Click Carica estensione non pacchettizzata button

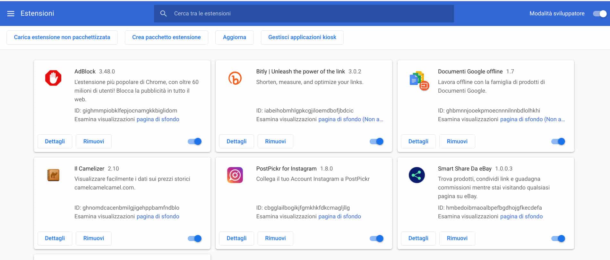pyautogui.click(x=62, y=37)
